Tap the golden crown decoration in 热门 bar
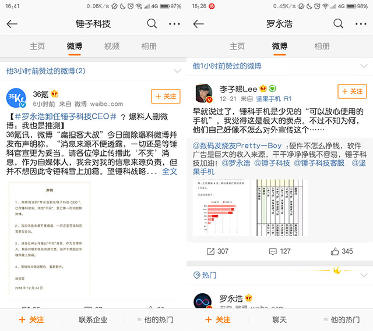The width and height of the screenshot is (373, 331). coord(337,271)
